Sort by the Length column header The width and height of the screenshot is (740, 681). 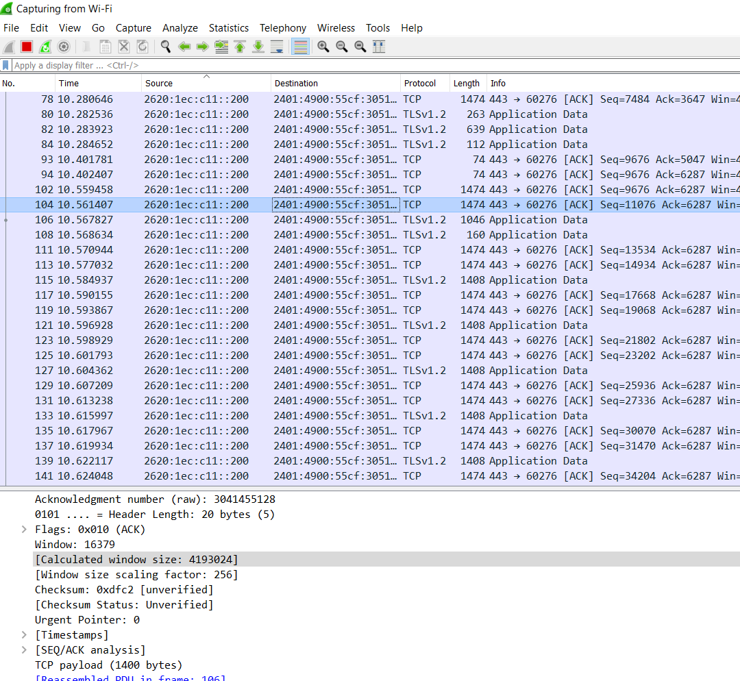pyautogui.click(x=468, y=84)
